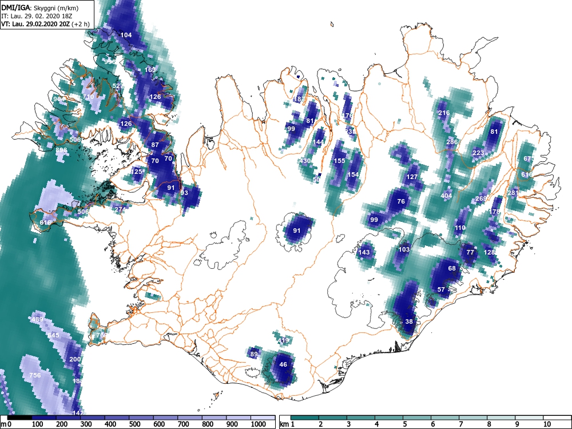Screen dimensions: 572x429
Task: Click the visibility value 77
Action: pos(470,252)
